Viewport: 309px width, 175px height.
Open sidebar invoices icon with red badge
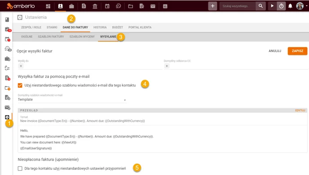click(8, 78)
